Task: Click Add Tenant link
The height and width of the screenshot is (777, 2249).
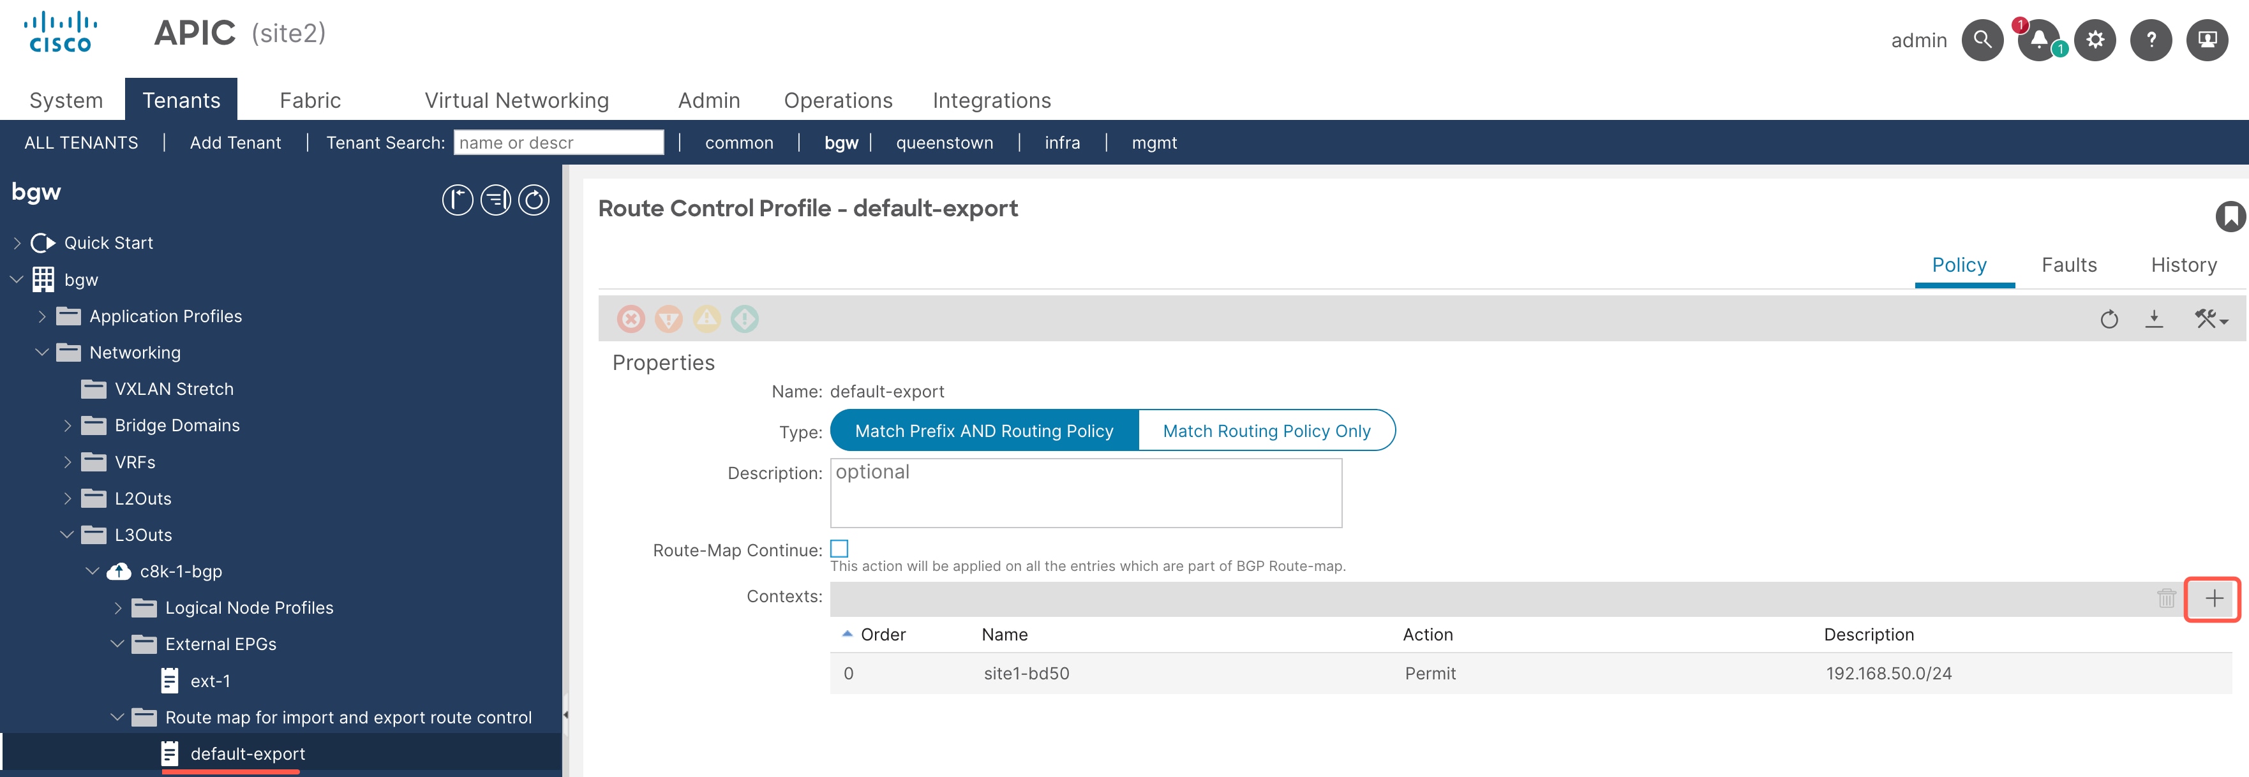Action: (x=235, y=142)
